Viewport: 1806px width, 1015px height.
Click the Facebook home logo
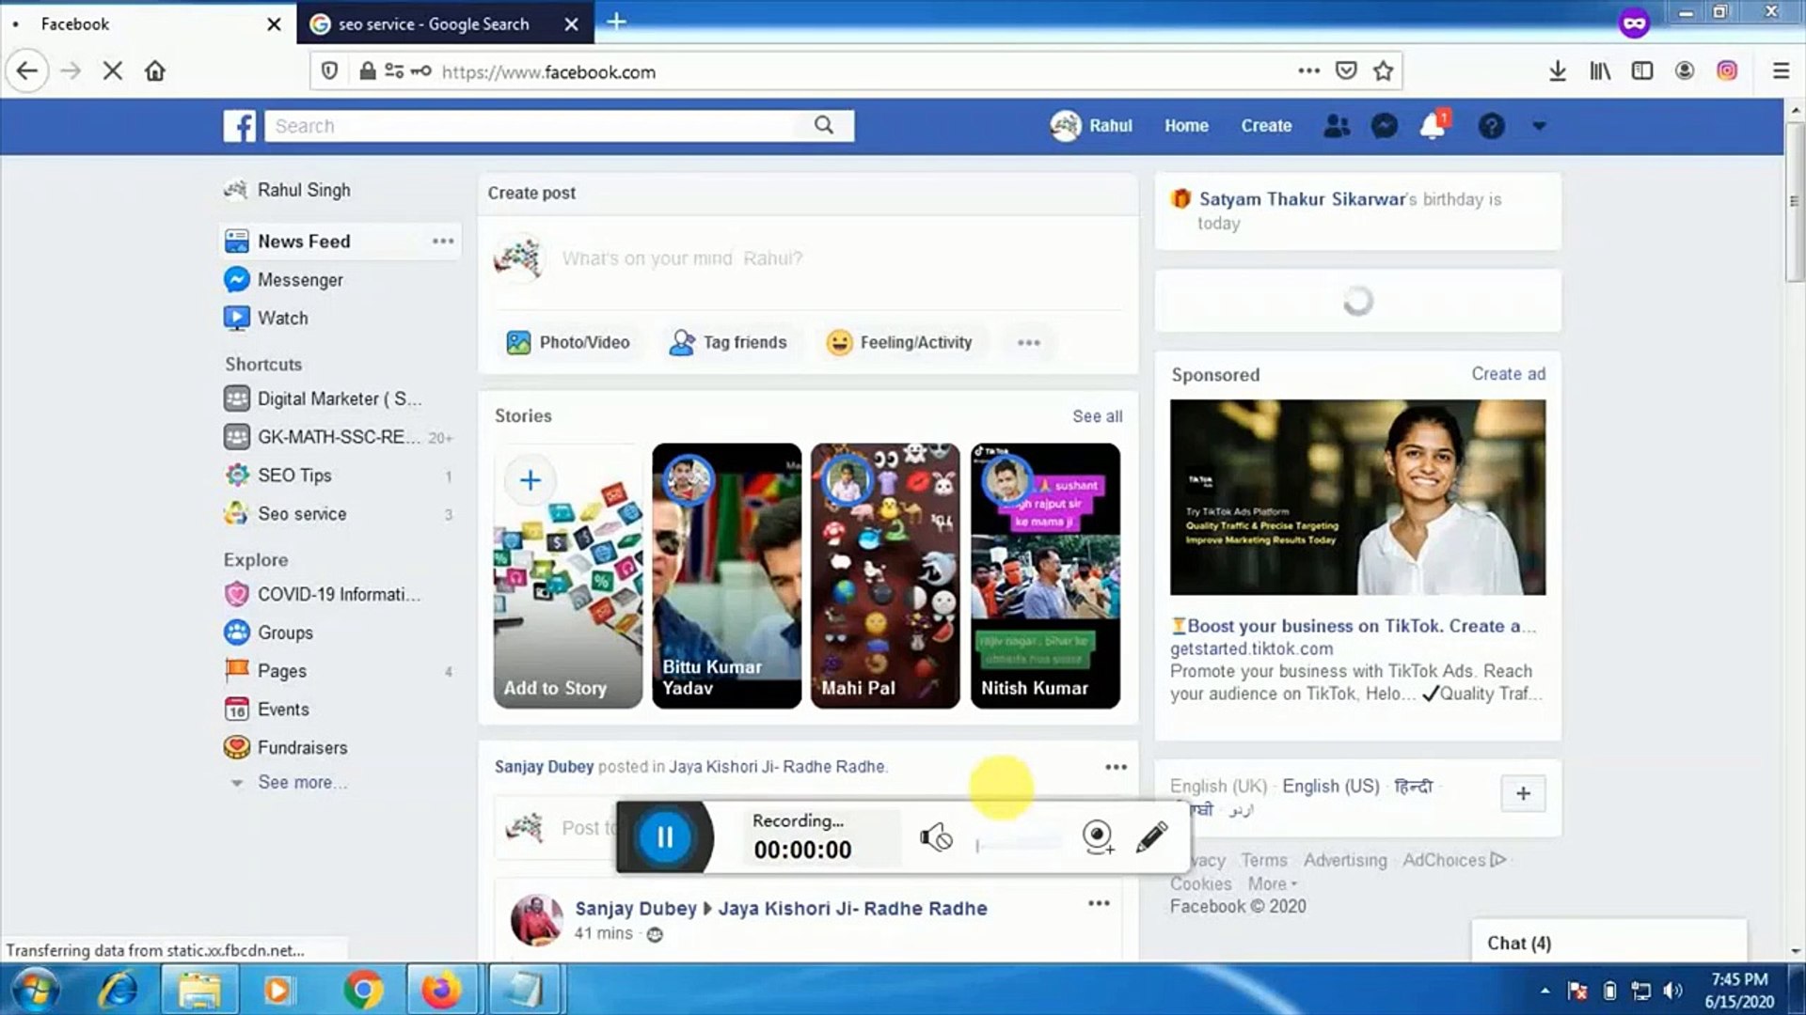[x=240, y=125]
